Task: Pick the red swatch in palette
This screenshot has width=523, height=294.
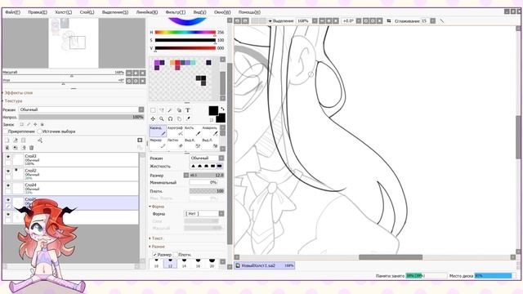Action: [177, 62]
